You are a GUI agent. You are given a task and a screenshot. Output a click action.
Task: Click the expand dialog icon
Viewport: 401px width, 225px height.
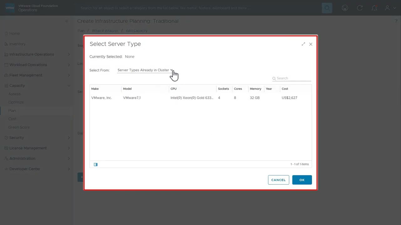click(x=303, y=44)
